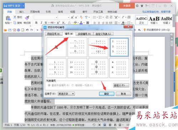
Task: Switch to the 多级编号 tab
Action: pos(84,34)
